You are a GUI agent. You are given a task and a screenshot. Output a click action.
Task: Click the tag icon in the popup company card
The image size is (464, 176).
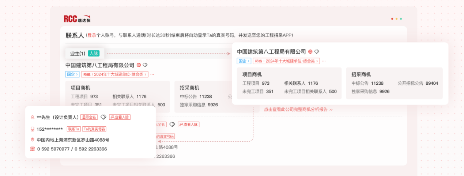click(317, 51)
